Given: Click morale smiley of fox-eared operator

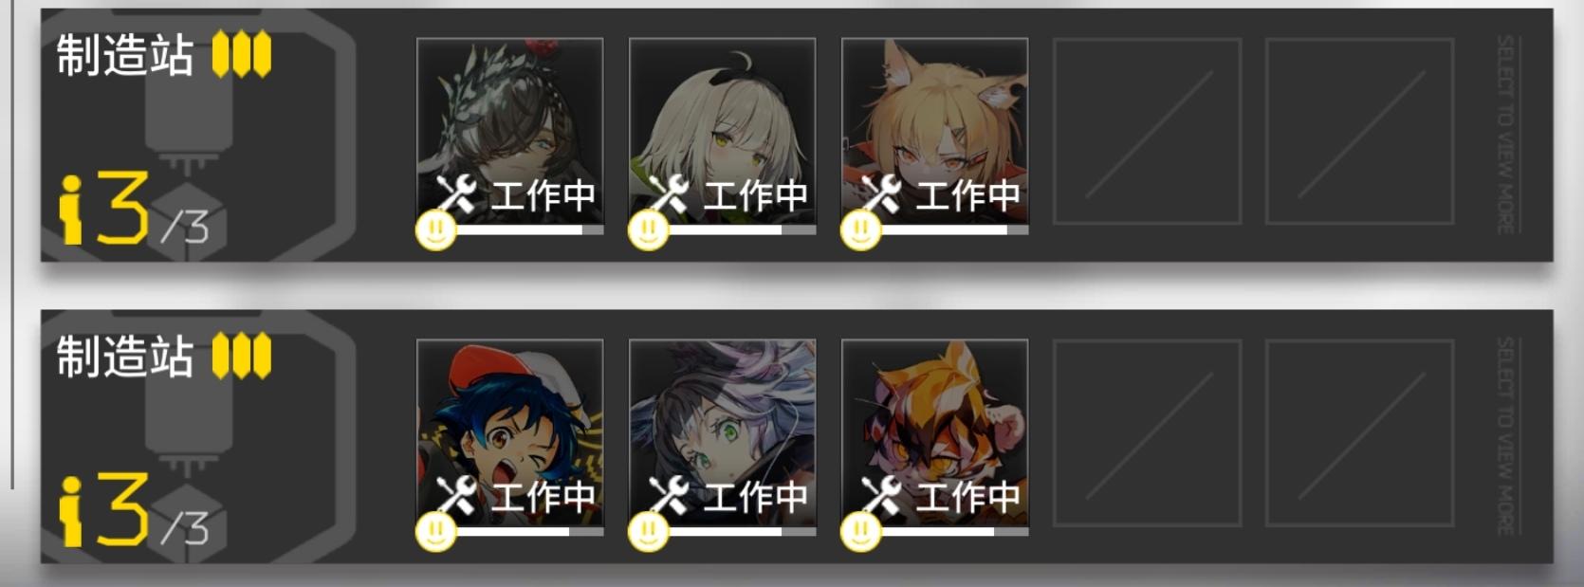Looking at the screenshot, I should pyautogui.click(x=860, y=230).
